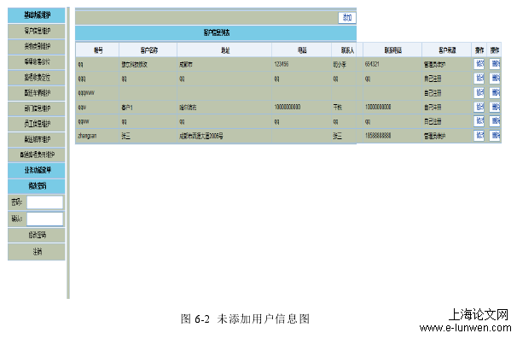Click the 客户名称 column header
Image resolution: width=517 pixels, height=339 pixels.
[148, 50]
